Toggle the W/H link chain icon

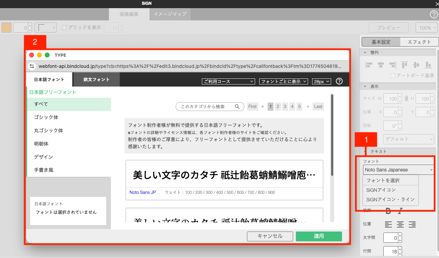pos(407,98)
